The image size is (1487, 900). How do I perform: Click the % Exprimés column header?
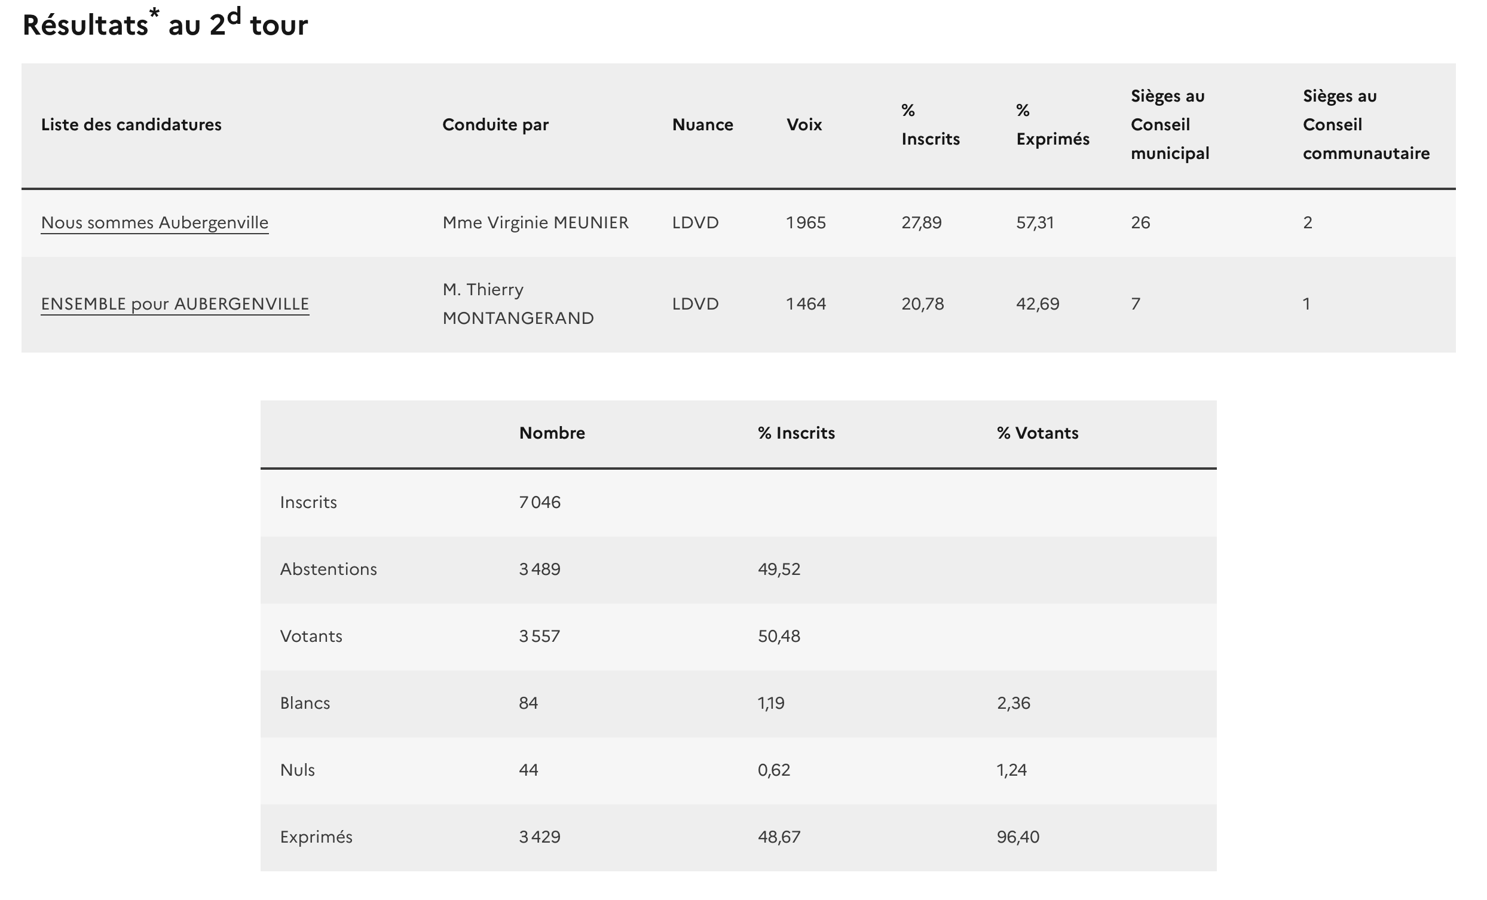(1052, 125)
